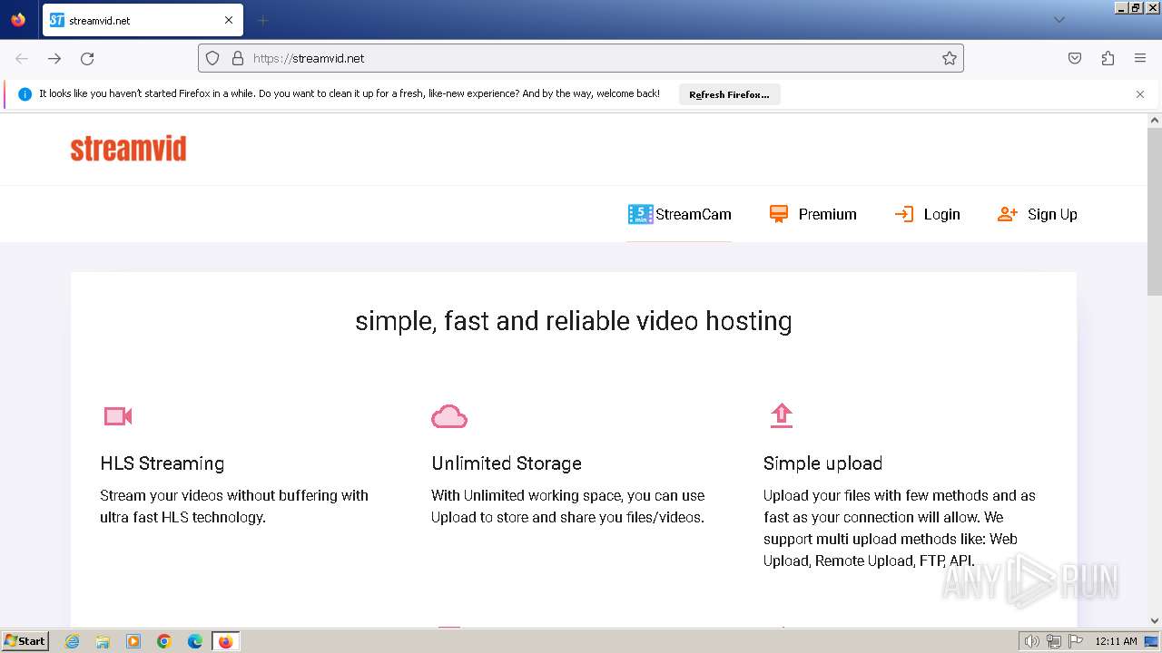The height and width of the screenshot is (653, 1162).
Task: Click the Premium card icon
Action: (x=779, y=214)
